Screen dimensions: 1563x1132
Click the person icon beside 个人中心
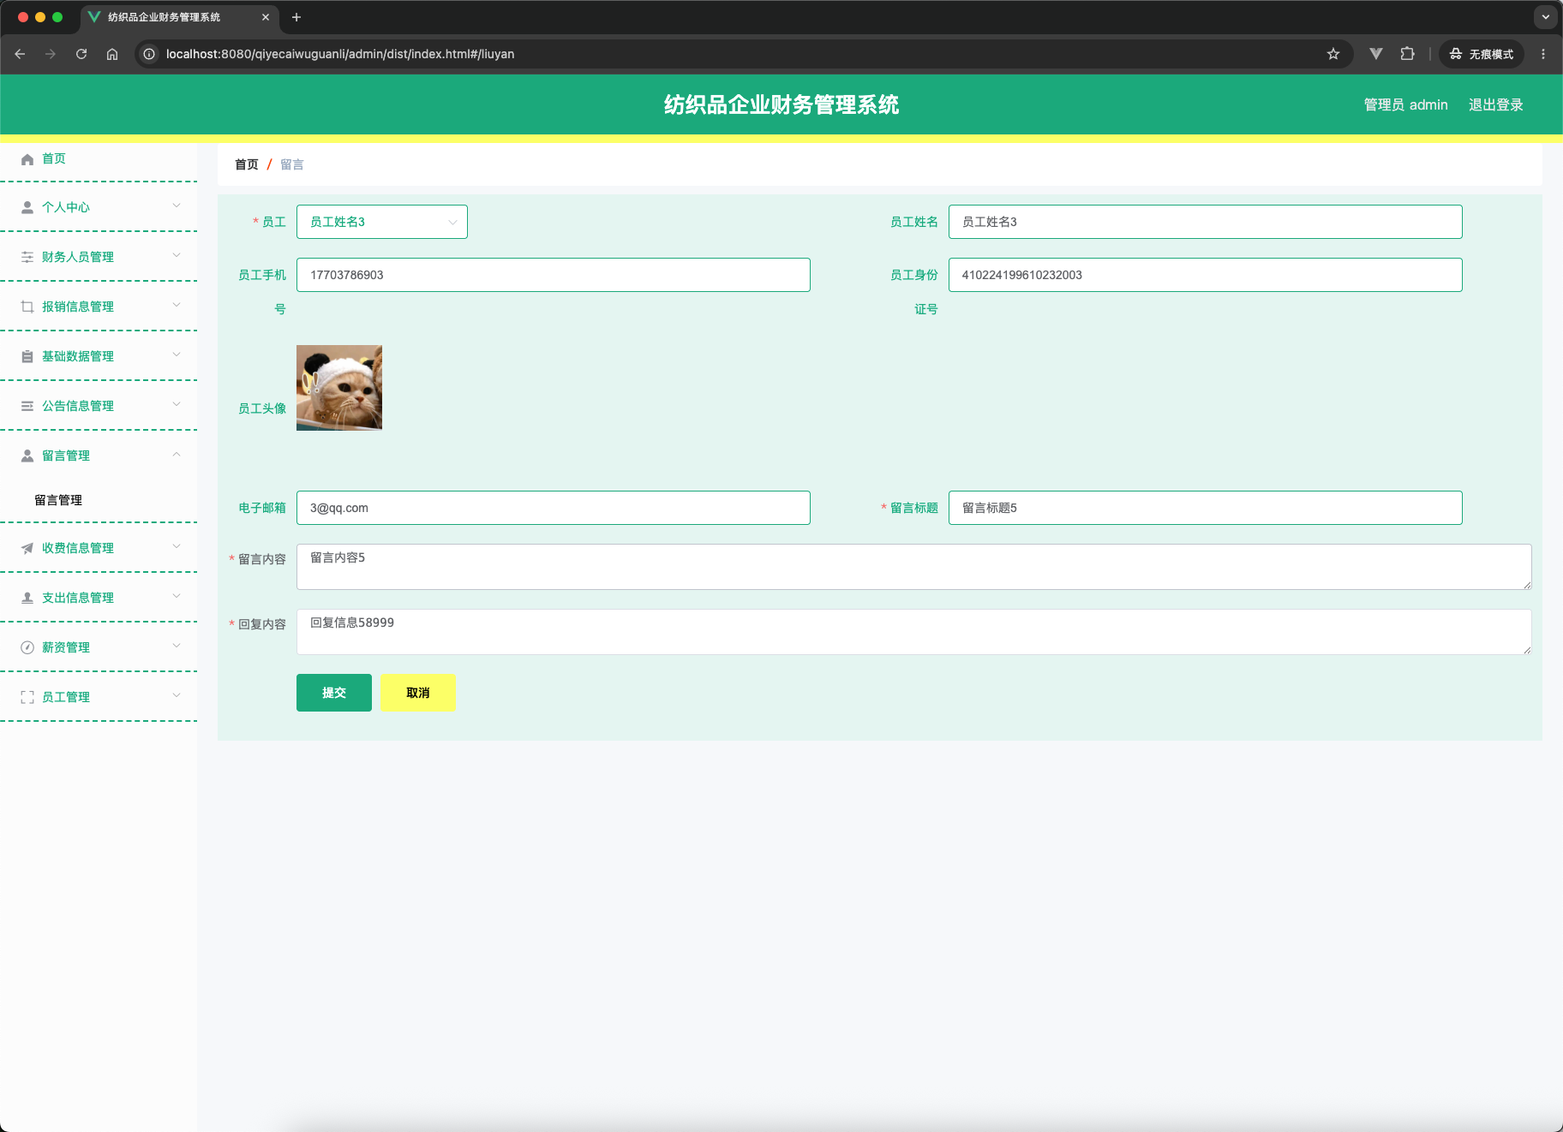(27, 207)
